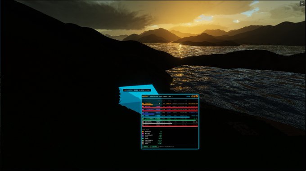
Task: Click the pink MYTHIC swatch in the table
Action: (143, 107)
